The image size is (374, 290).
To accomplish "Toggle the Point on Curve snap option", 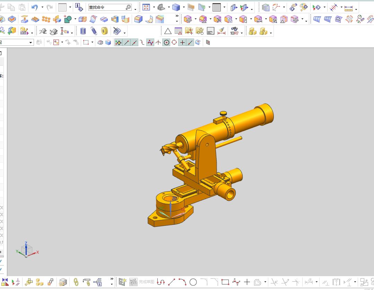I will pos(190,42).
